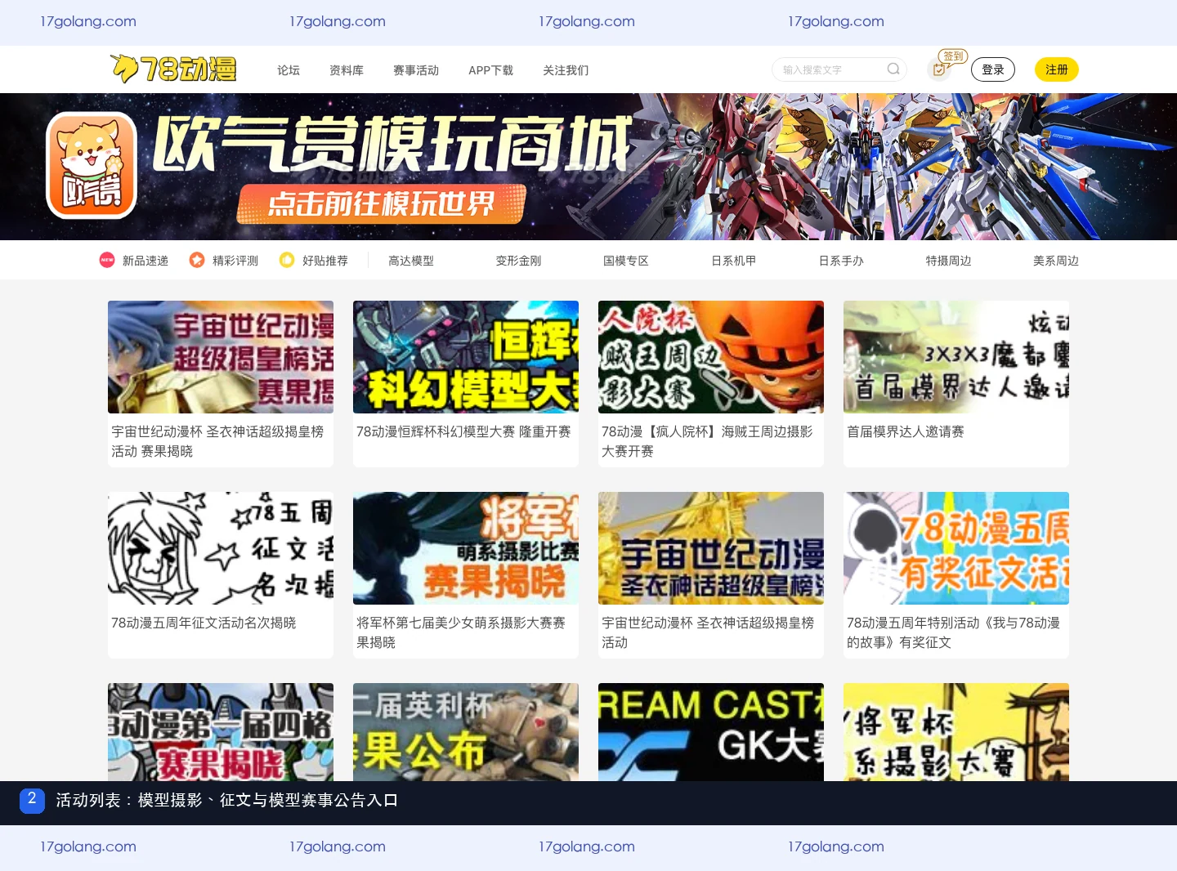Select the 日系机甲 category tab
Screen dimensions: 1177x871
point(734,261)
